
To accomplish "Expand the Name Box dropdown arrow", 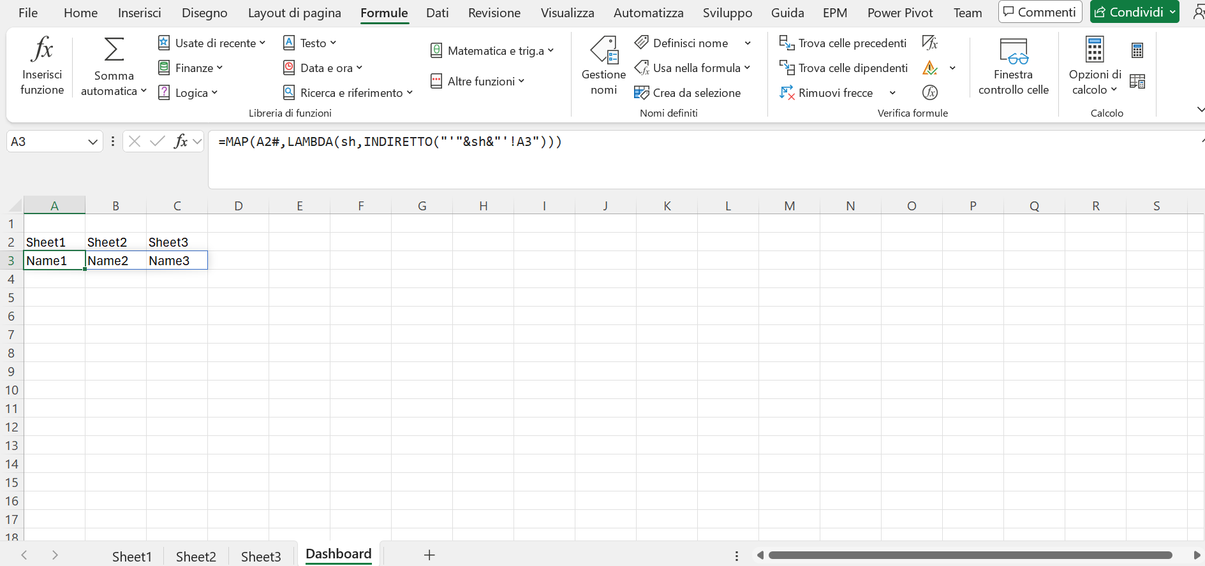I will pyautogui.click(x=93, y=141).
